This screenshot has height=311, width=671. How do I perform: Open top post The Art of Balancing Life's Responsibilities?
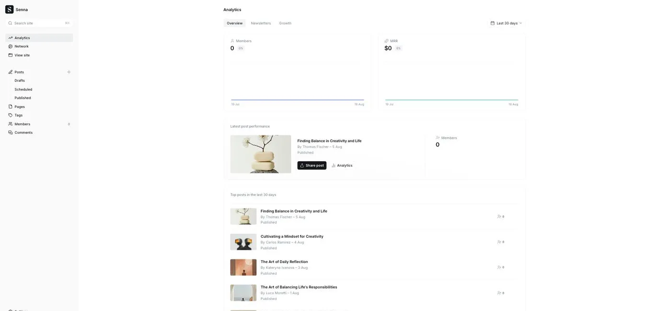click(299, 287)
